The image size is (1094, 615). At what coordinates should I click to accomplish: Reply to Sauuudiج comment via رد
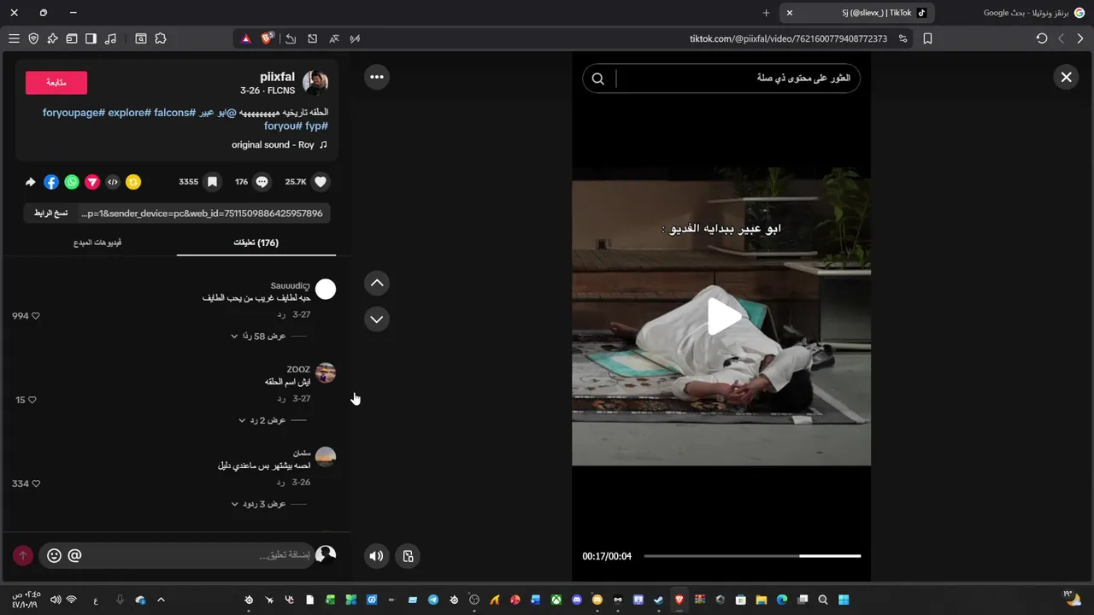tap(280, 315)
